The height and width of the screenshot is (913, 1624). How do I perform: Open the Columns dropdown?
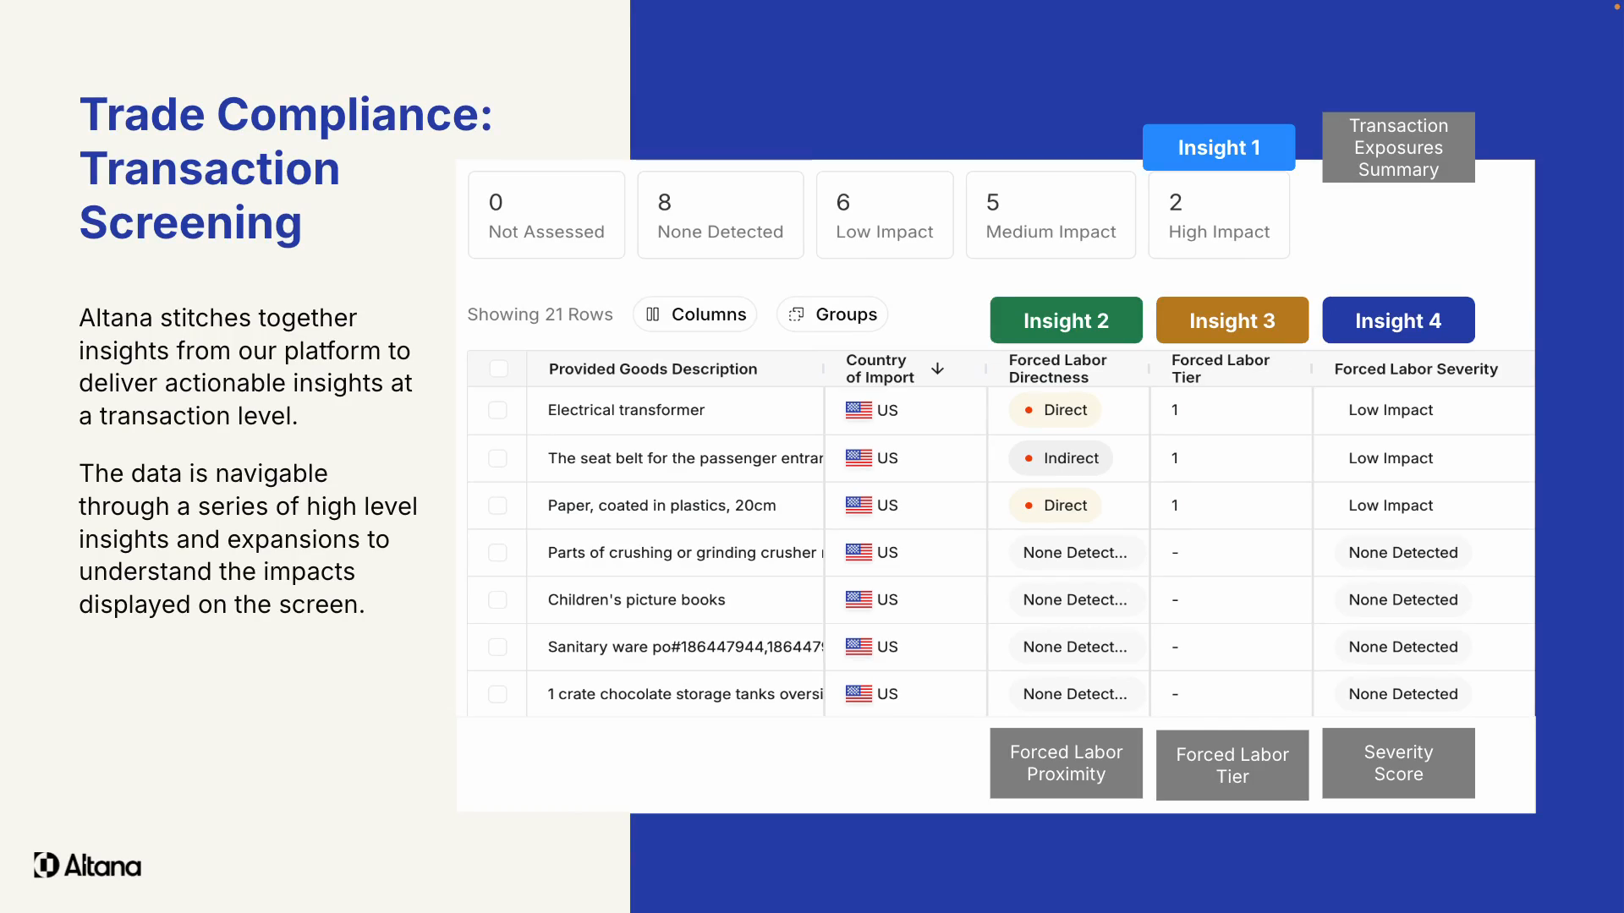[x=695, y=314]
